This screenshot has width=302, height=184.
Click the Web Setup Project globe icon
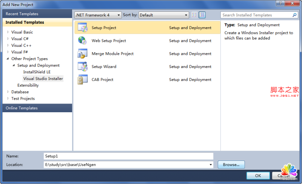coord(82,40)
